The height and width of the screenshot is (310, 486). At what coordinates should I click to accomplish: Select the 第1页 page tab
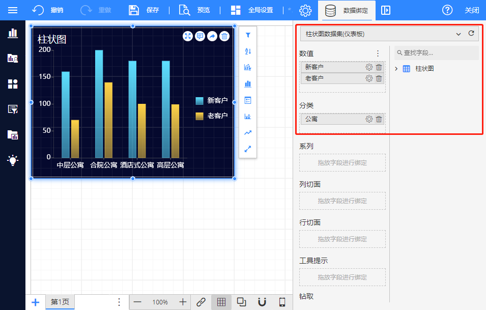click(60, 302)
